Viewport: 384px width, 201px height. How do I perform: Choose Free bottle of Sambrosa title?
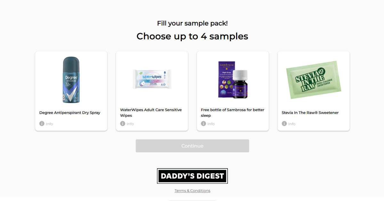(x=233, y=113)
